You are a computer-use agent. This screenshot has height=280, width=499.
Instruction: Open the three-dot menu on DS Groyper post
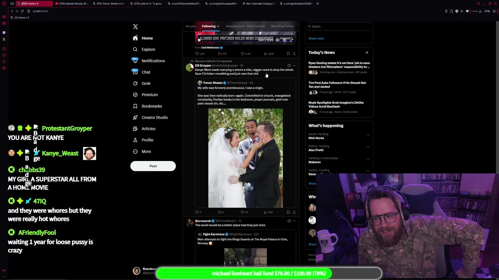coord(294,66)
